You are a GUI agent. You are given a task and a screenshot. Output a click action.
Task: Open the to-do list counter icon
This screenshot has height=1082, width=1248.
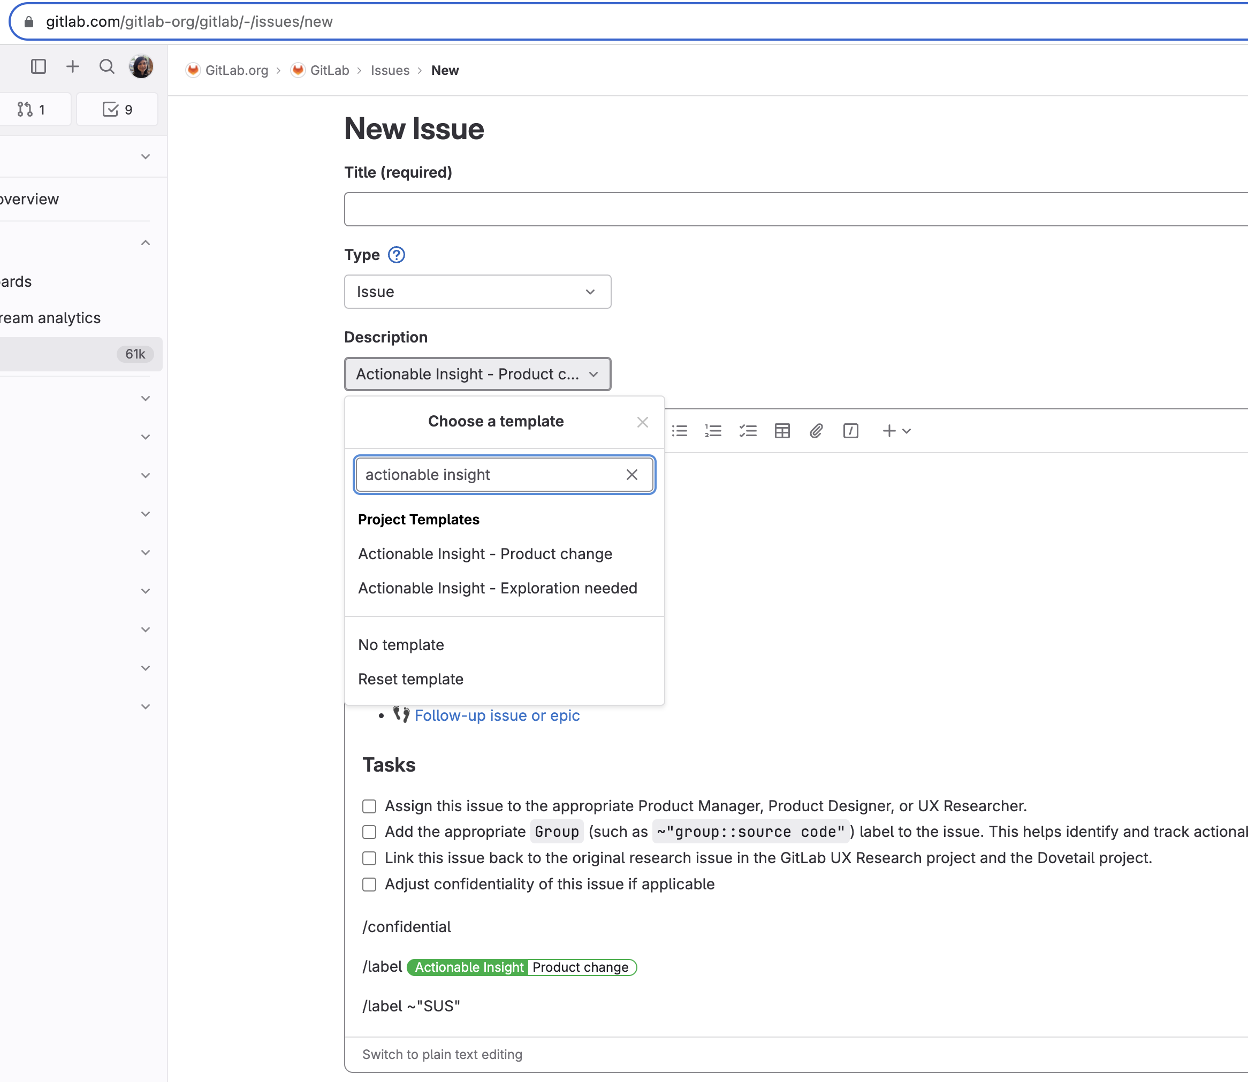pos(117,109)
